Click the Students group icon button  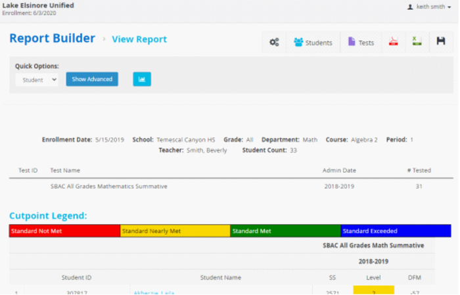(313, 43)
